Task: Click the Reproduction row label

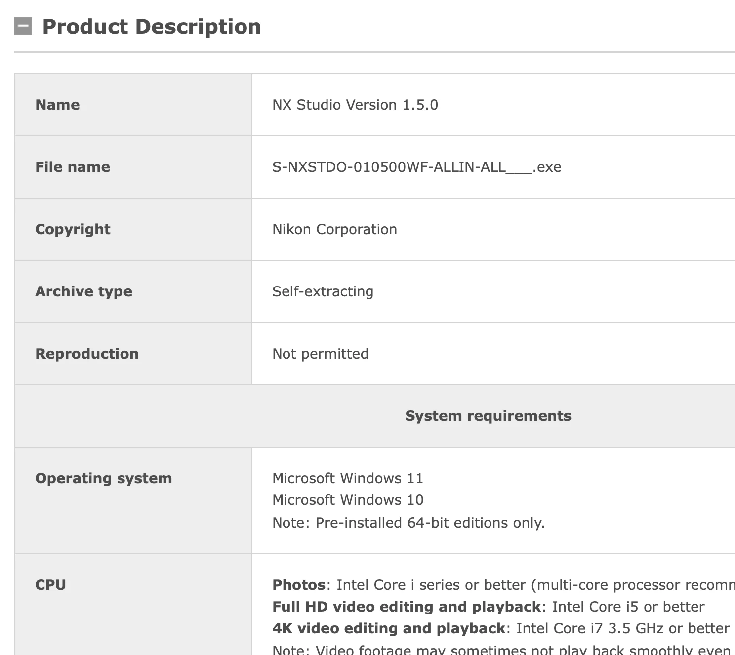Action: 87,354
